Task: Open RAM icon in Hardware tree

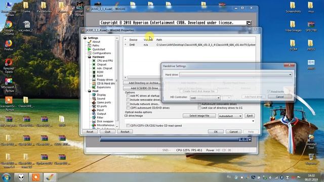Action: pyautogui.click(x=94, y=76)
